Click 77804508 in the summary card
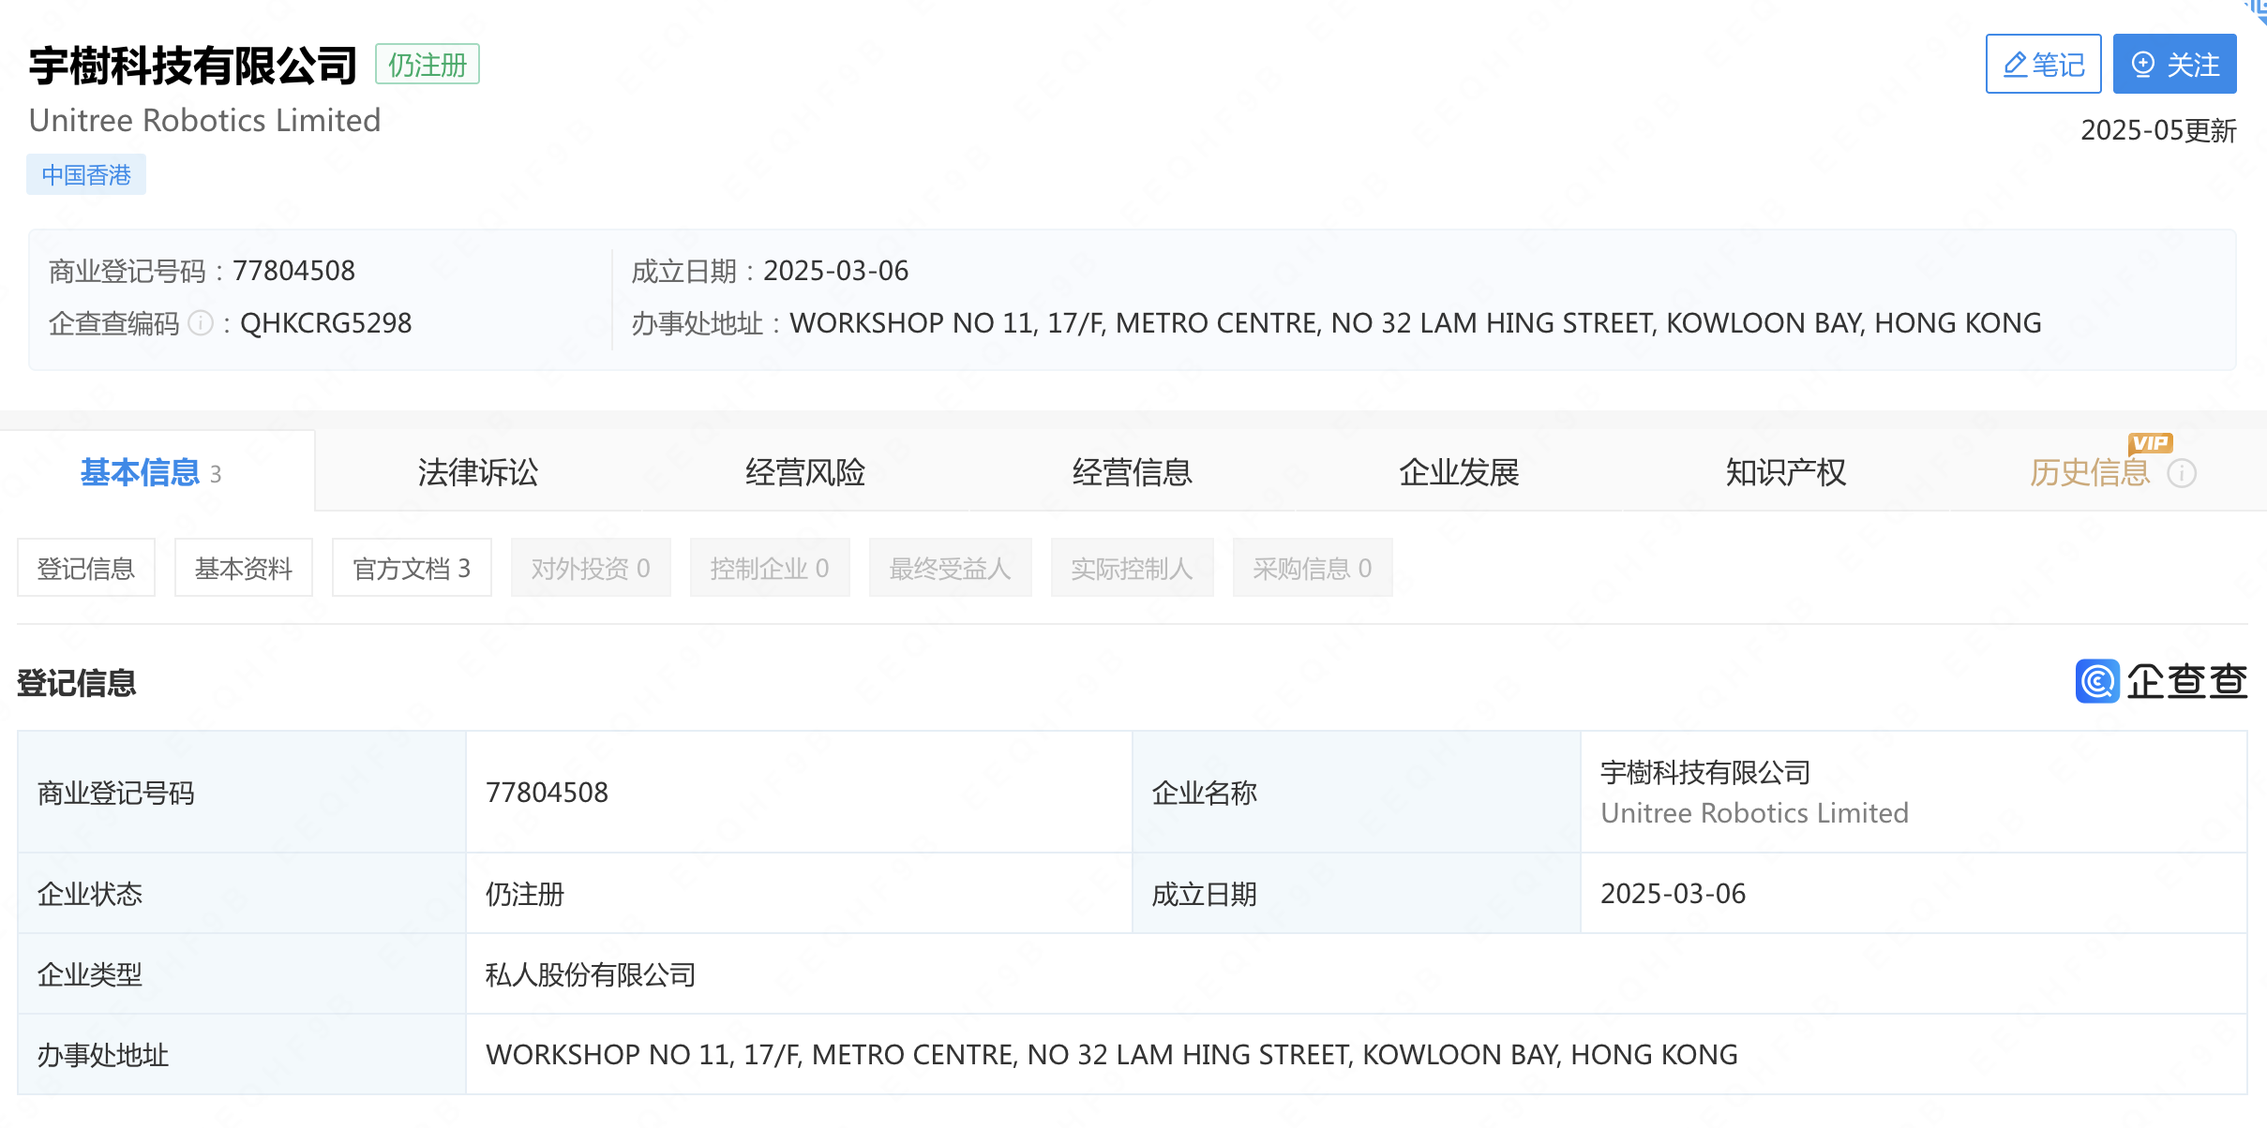 [293, 271]
